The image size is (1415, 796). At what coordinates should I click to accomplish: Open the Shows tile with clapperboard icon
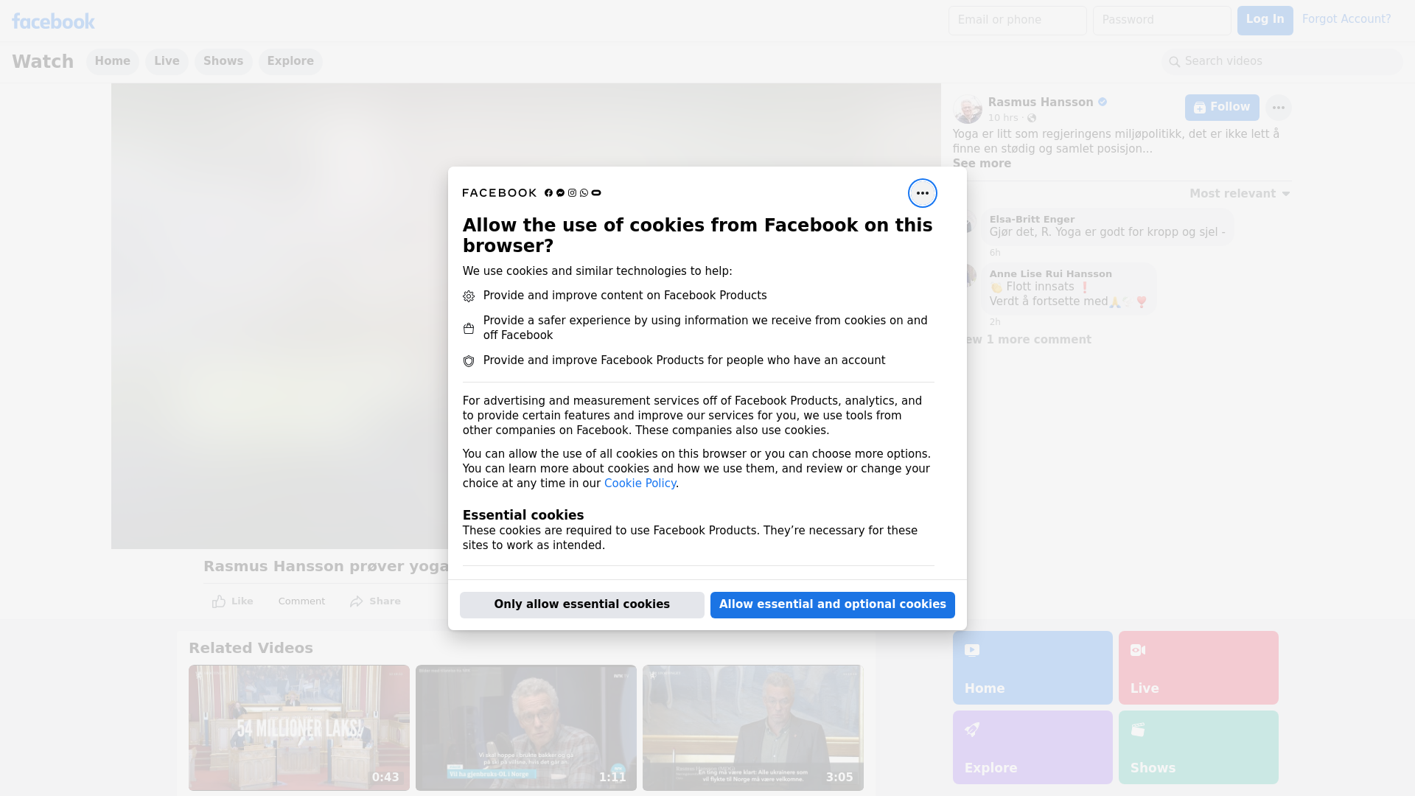1198,747
